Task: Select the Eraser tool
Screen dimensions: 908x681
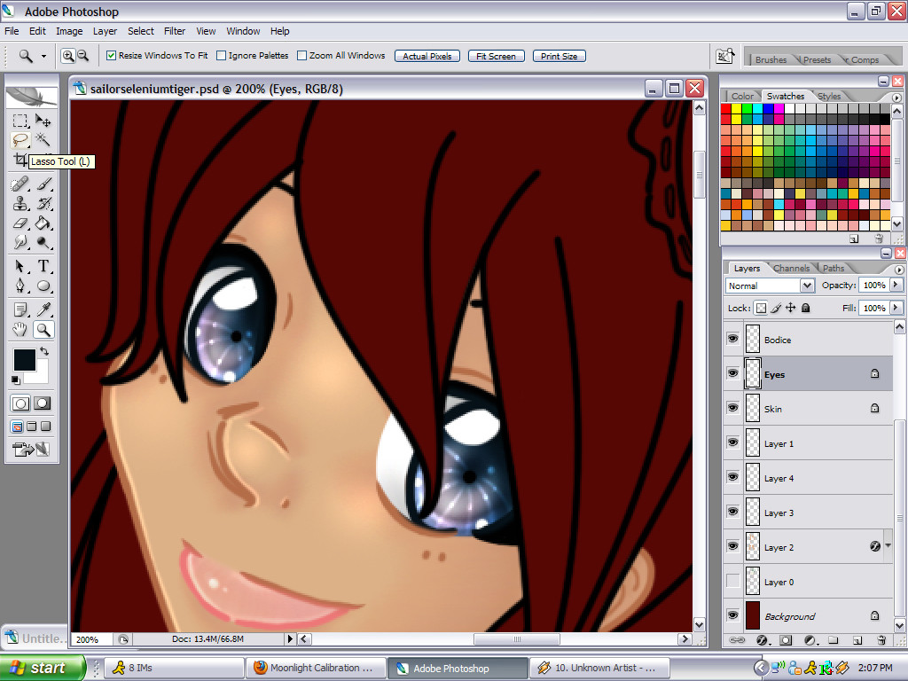Action: click(20, 223)
